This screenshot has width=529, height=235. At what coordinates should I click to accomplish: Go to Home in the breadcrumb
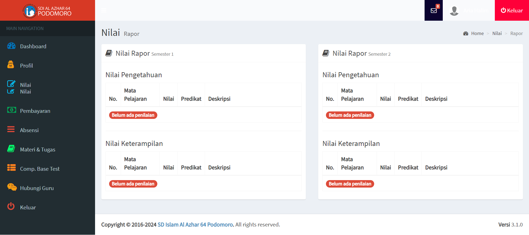point(477,33)
